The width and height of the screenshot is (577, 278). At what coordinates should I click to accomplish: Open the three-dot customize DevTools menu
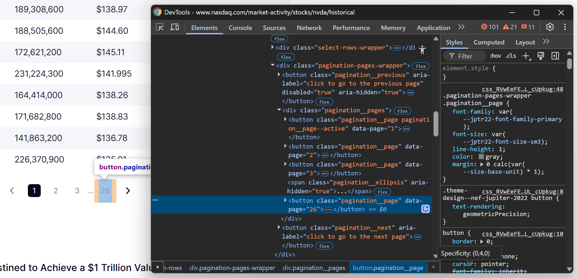click(565, 27)
